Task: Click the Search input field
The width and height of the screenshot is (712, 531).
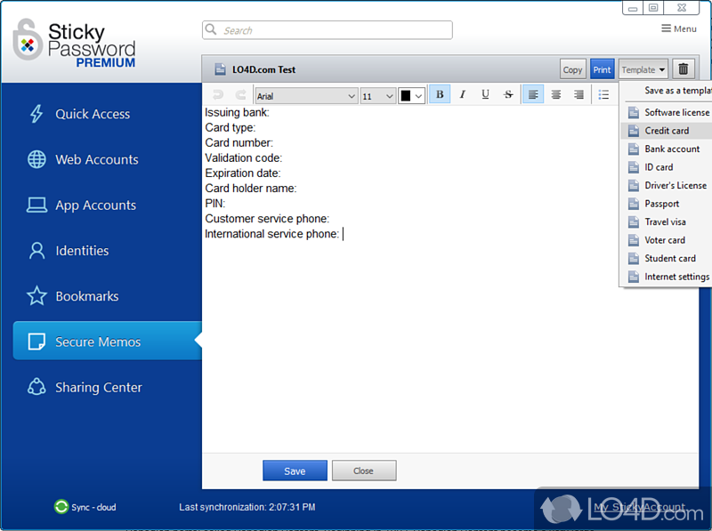Action: click(x=327, y=30)
